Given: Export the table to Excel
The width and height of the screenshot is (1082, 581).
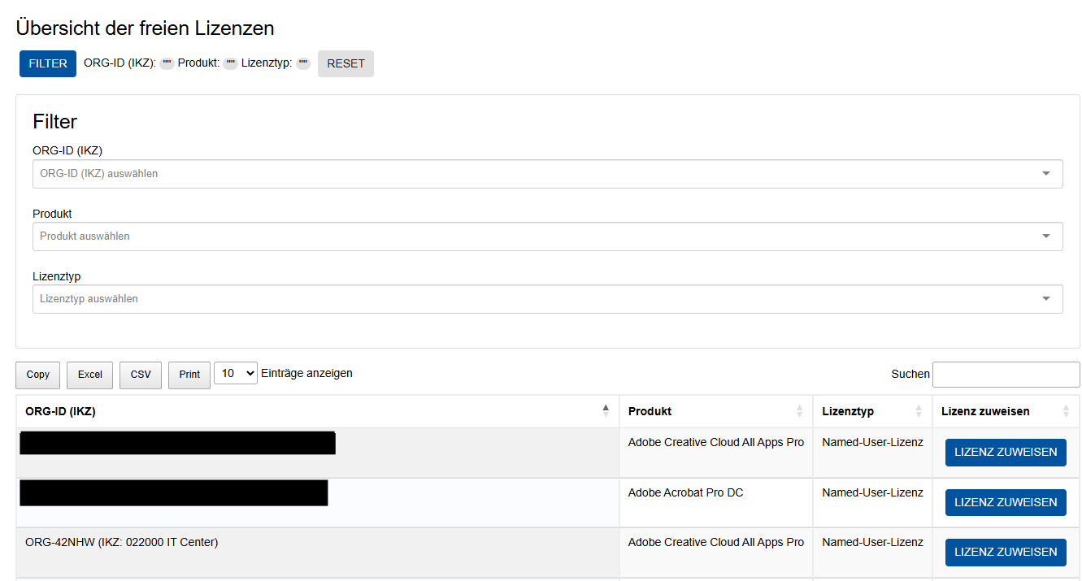Looking at the screenshot, I should [x=89, y=375].
